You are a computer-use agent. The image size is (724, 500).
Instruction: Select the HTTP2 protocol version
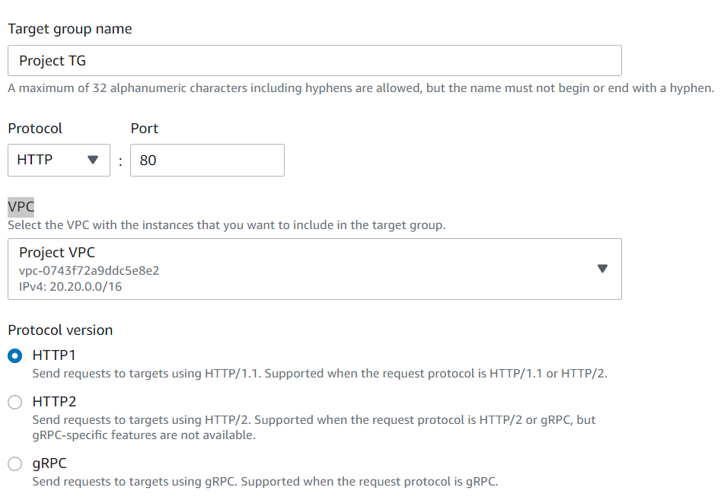pos(14,401)
